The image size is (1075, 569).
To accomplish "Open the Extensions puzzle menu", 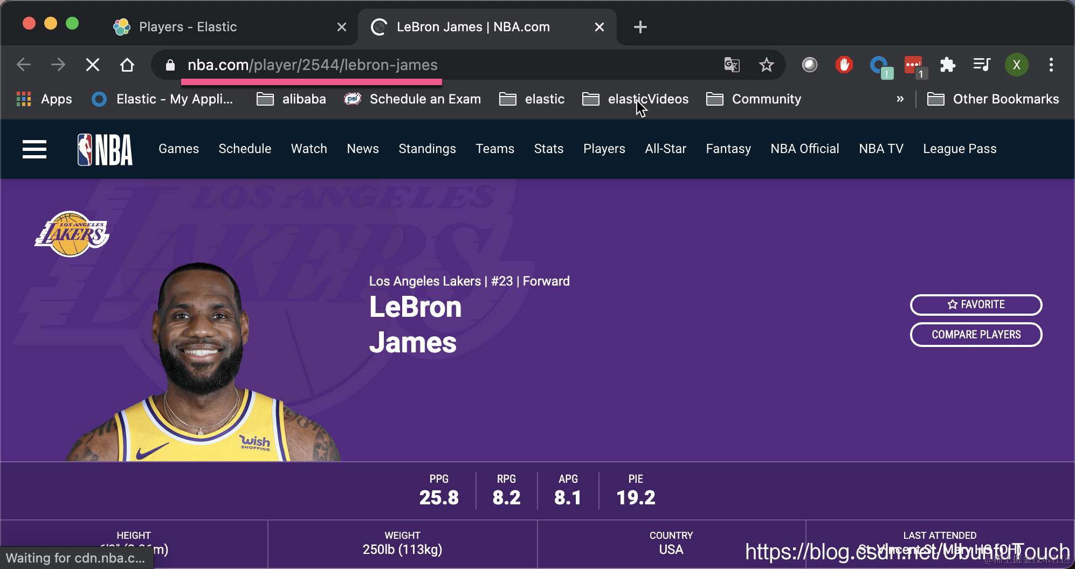I will (948, 65).
